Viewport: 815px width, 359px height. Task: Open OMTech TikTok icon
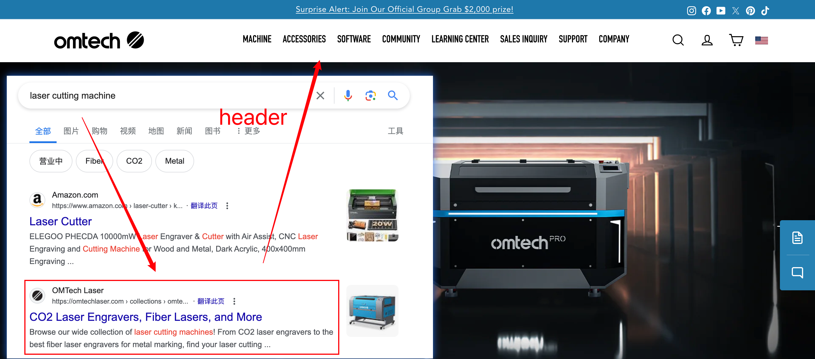coord(765,11)
